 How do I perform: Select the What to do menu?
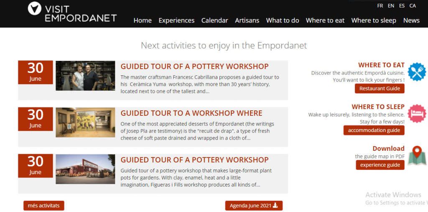pos(283,20)
